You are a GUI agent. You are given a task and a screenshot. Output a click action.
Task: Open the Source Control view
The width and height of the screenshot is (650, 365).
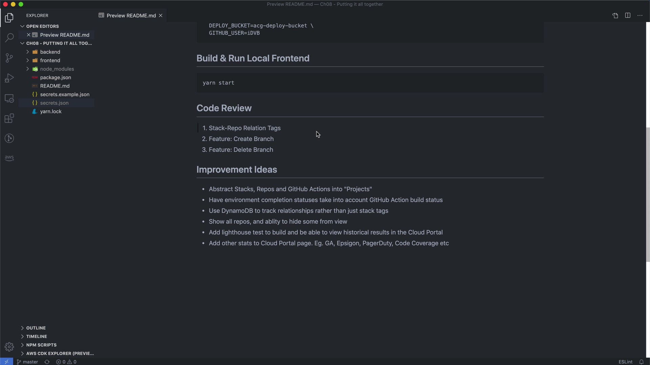tap(9, 58)
